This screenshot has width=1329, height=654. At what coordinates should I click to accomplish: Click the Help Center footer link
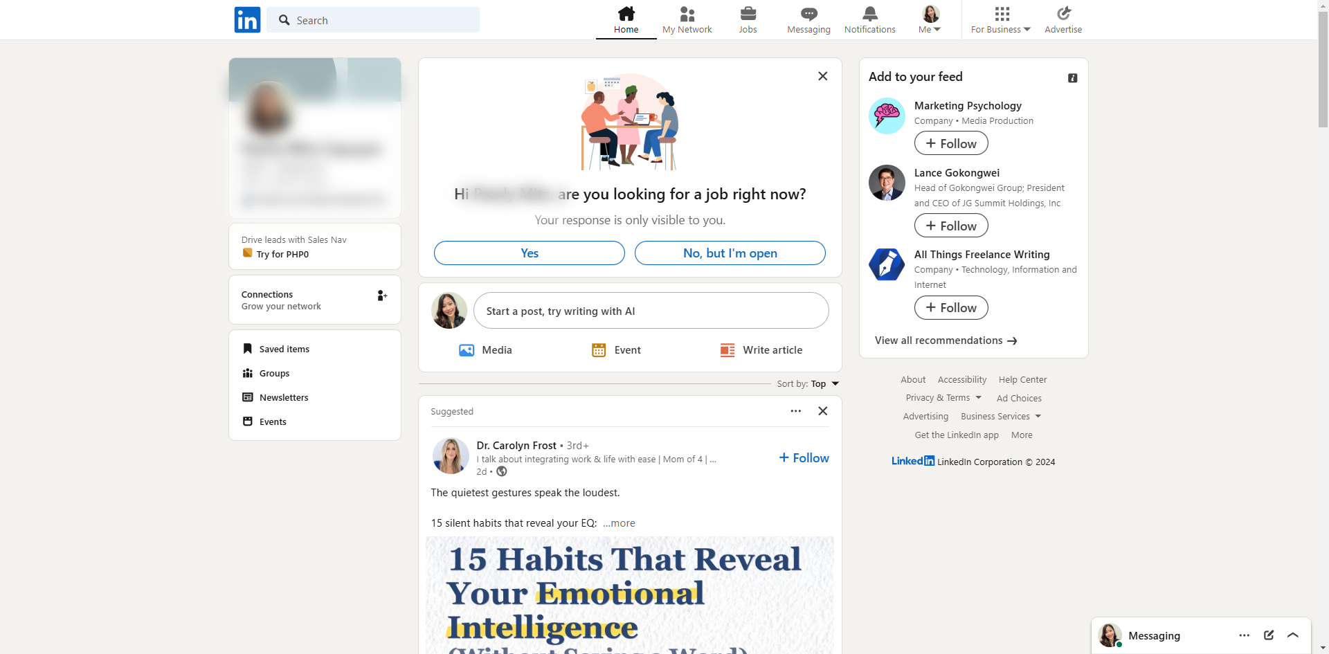(x=1022, y=380)
